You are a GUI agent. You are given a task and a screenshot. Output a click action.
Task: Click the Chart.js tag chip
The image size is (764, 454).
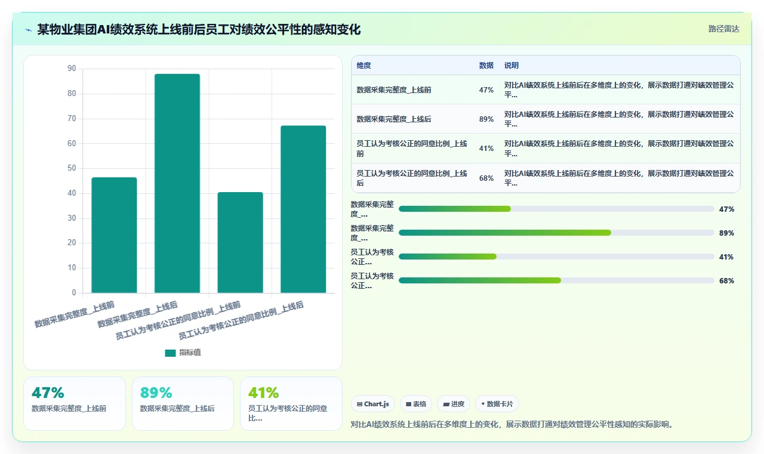click(373, 404)
